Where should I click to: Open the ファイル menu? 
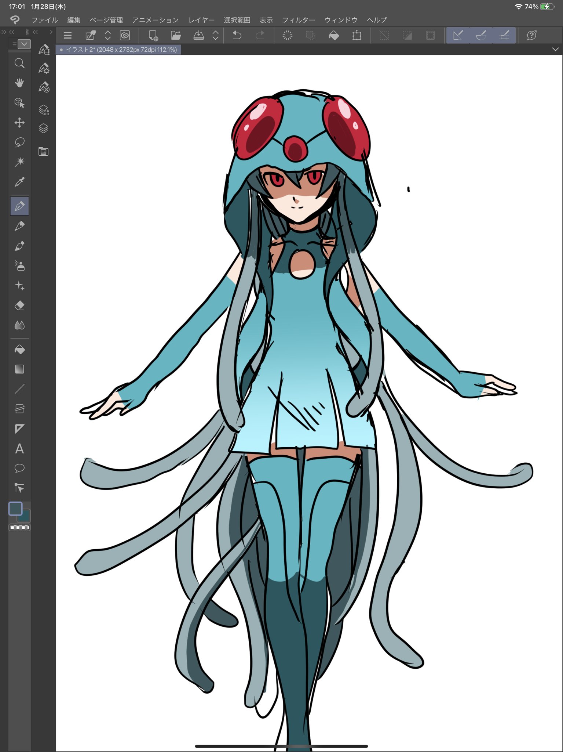(44, 20)
